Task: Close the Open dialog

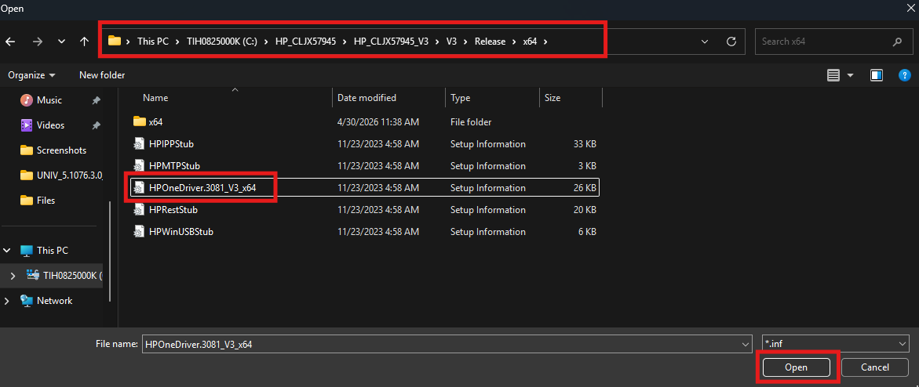Action: coord(910,7)
